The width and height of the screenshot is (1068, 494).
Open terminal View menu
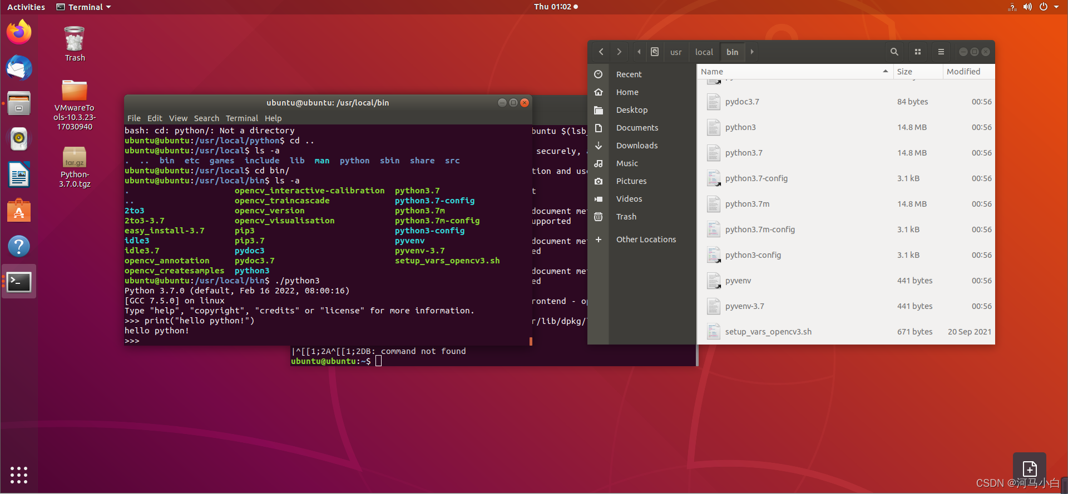click(179, 118)
